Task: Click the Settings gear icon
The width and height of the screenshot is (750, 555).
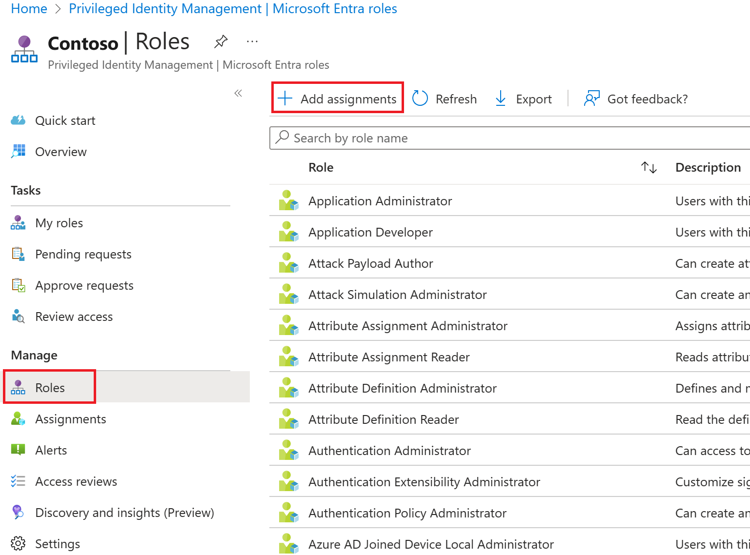Action: tap(18, 543)
